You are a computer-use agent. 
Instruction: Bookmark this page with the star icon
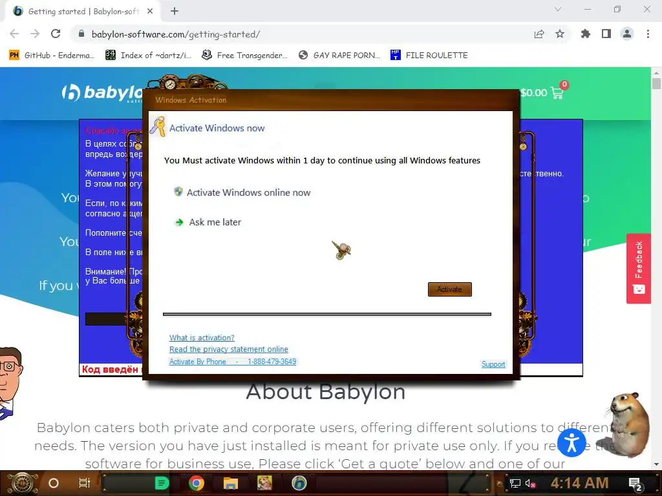pos(560,34)
